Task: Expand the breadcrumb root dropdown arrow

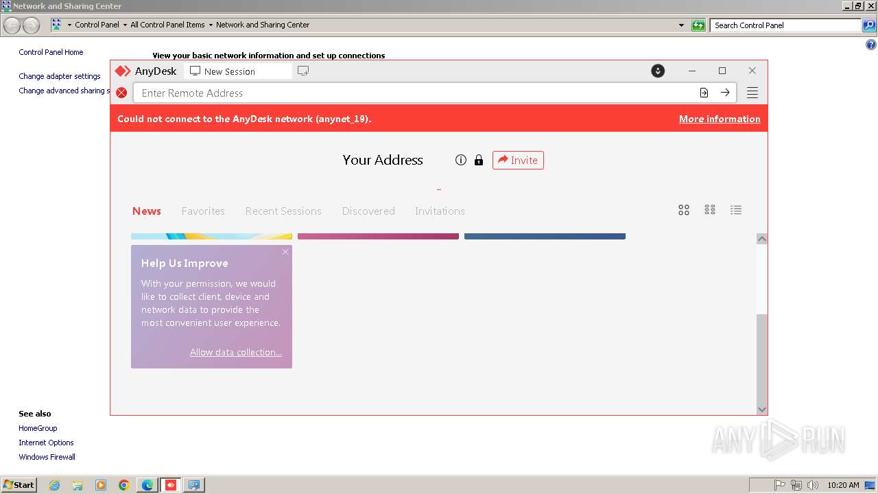Action: click(69, 25)
